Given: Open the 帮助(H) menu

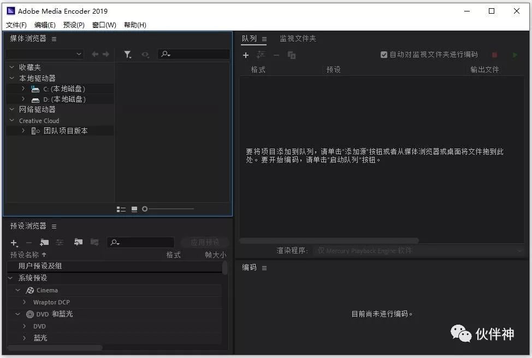Looking at the screenshot, I should click(x=135, y=25).
